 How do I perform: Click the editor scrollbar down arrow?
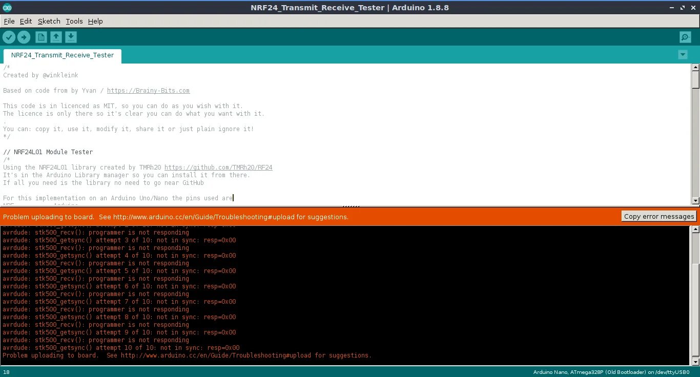coord(695,200)
